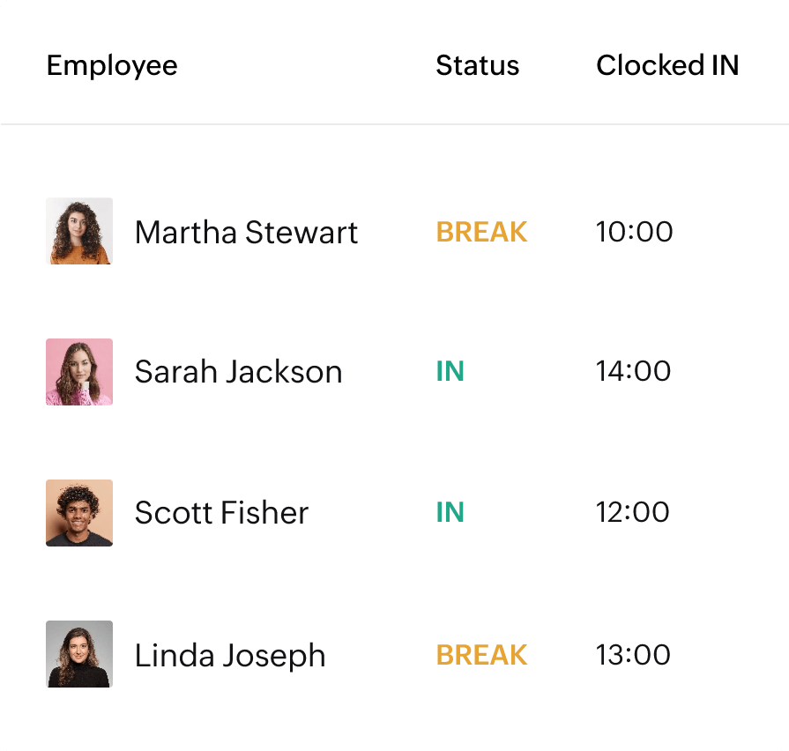Image resolution: width=789 pixels, height=751 pixels.
Task: Select the Clocked IN column header
Action: click(667, 65)
